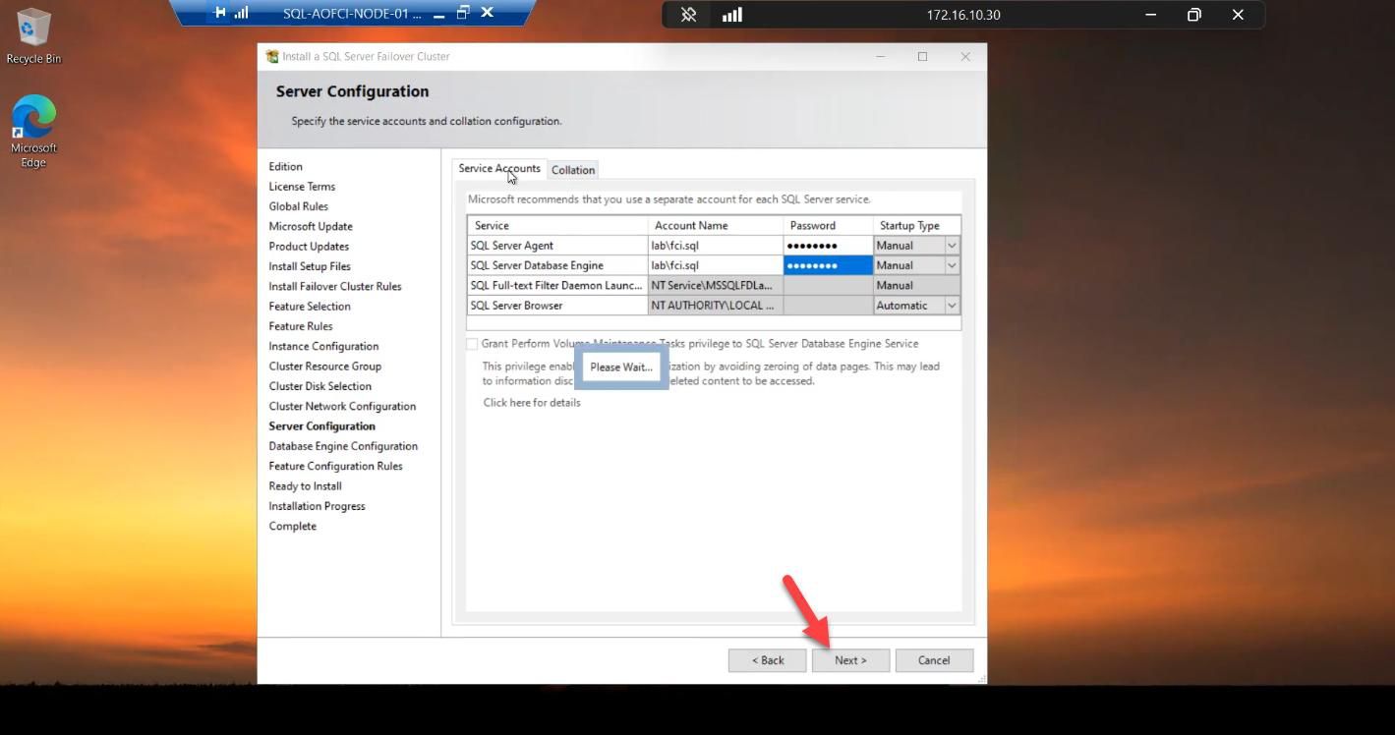Switch to the Collation tab

tap(573, 170)
